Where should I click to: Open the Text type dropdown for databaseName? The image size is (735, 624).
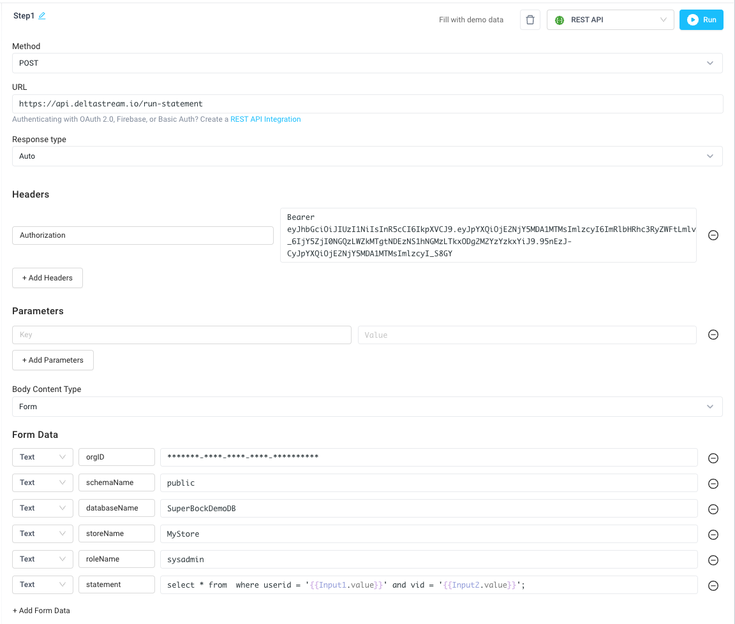click(x=43, y=508)
